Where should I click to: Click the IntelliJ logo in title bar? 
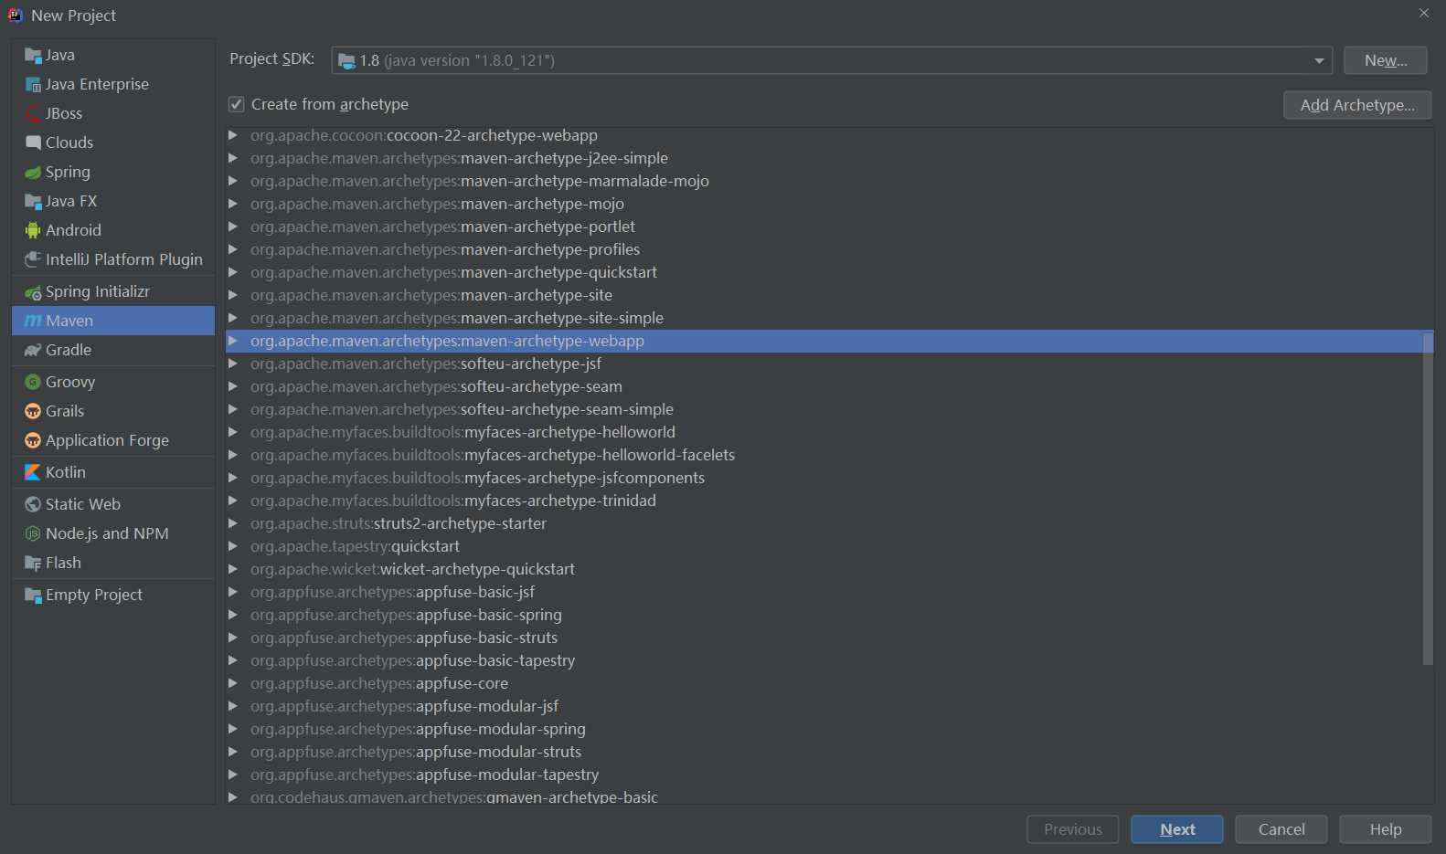coord(16,16)
